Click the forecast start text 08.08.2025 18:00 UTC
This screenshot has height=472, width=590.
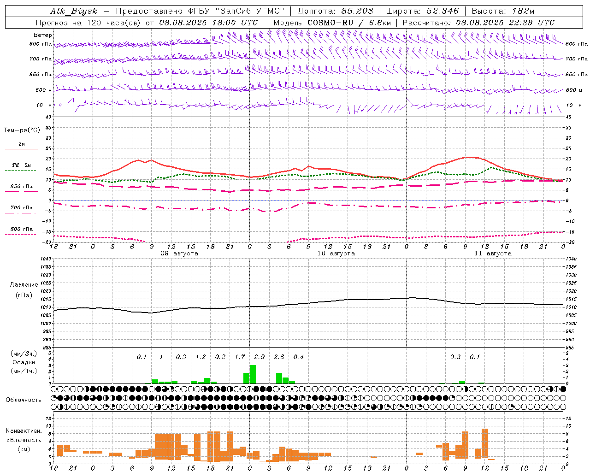coord(208,23)
